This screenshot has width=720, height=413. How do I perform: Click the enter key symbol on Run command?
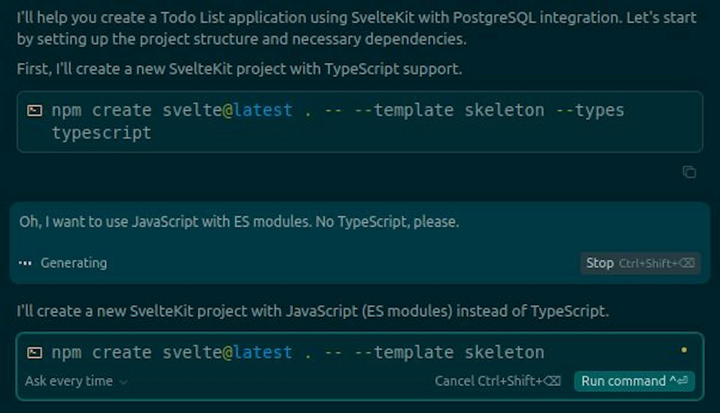coord(683,381)
